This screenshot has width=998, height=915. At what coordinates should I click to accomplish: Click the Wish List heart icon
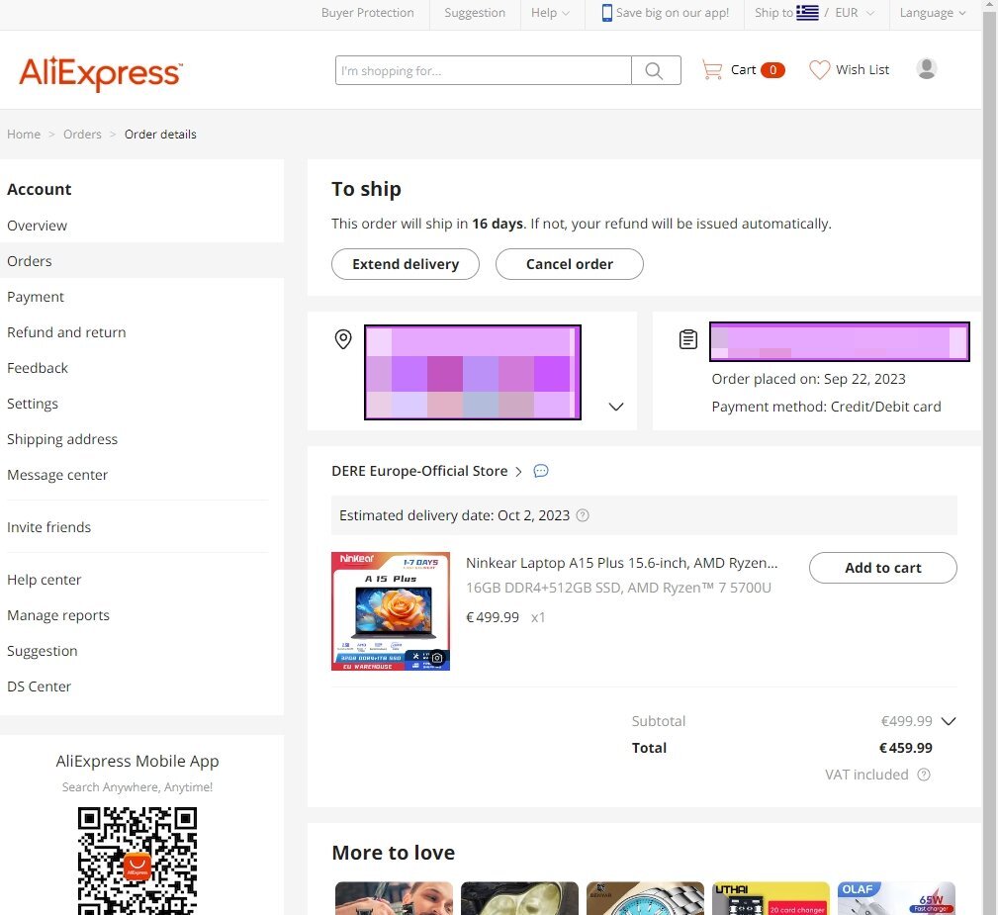click(819, 69)
